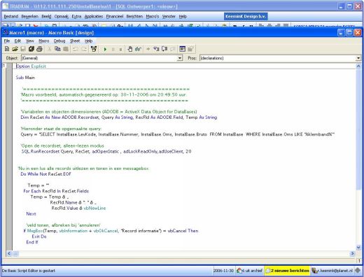
Task: Open a macro using the folder icon
Action: (15, 49)
